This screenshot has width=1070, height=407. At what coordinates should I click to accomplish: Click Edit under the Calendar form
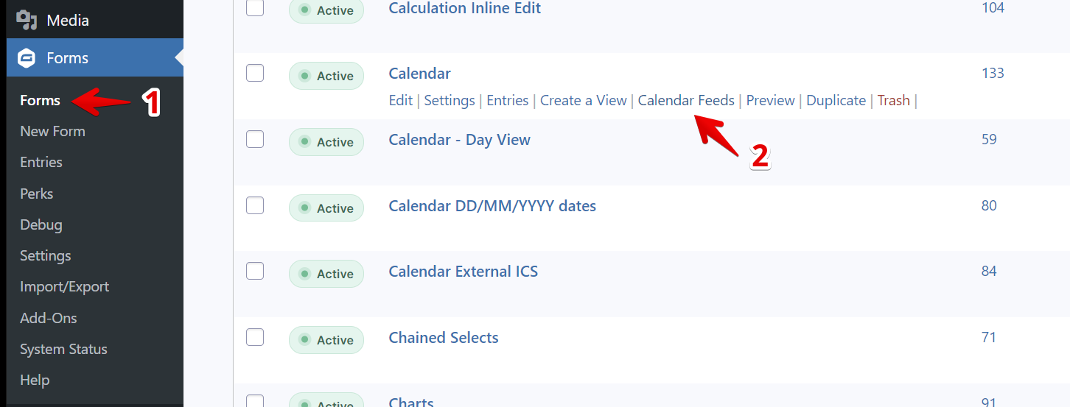(400, 100)
